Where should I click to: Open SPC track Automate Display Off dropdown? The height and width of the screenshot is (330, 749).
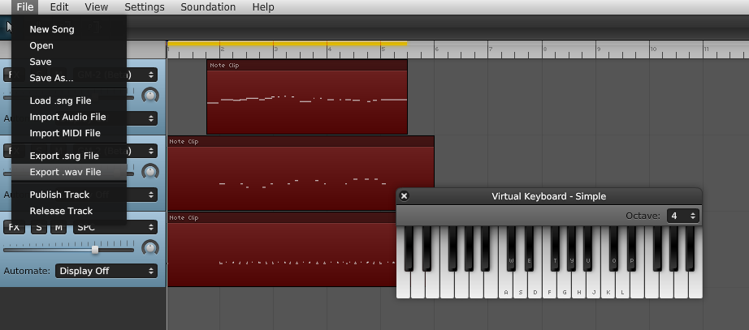[106, 271]
